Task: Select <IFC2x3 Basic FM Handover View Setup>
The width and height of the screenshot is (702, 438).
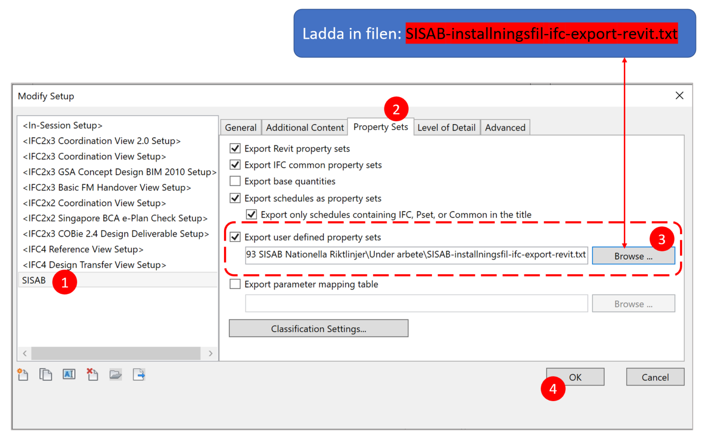Action: pos(107,187)
